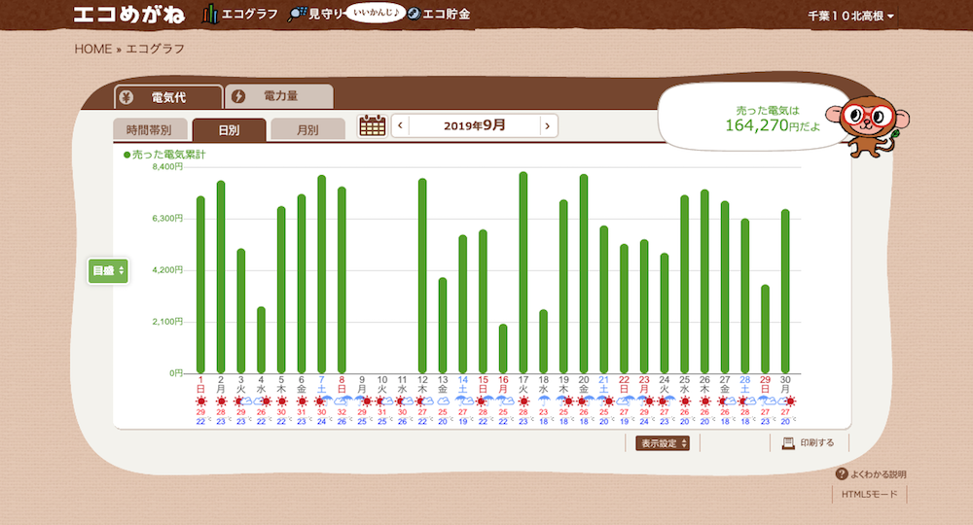Select the 時間帯別 view tab
This screenshot has height=525, width=973.
(150, 129)
